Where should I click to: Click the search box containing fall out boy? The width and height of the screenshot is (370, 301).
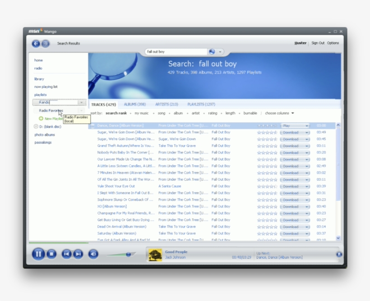pyautogui.click(x=176, y=52)
